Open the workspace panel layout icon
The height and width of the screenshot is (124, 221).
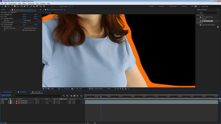coord(196,6)
